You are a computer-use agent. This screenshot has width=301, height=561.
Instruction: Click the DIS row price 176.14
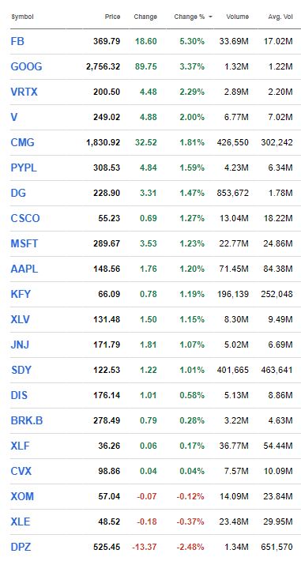pos(107,395)
